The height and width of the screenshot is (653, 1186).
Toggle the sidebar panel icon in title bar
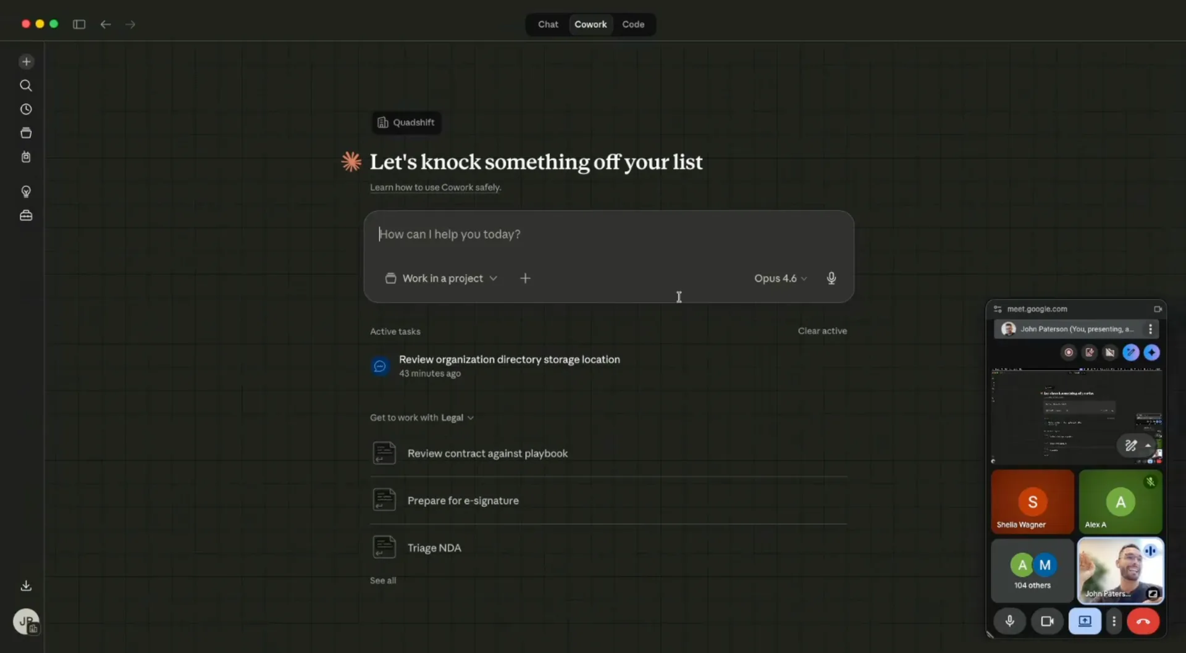[x=79, y=24]
